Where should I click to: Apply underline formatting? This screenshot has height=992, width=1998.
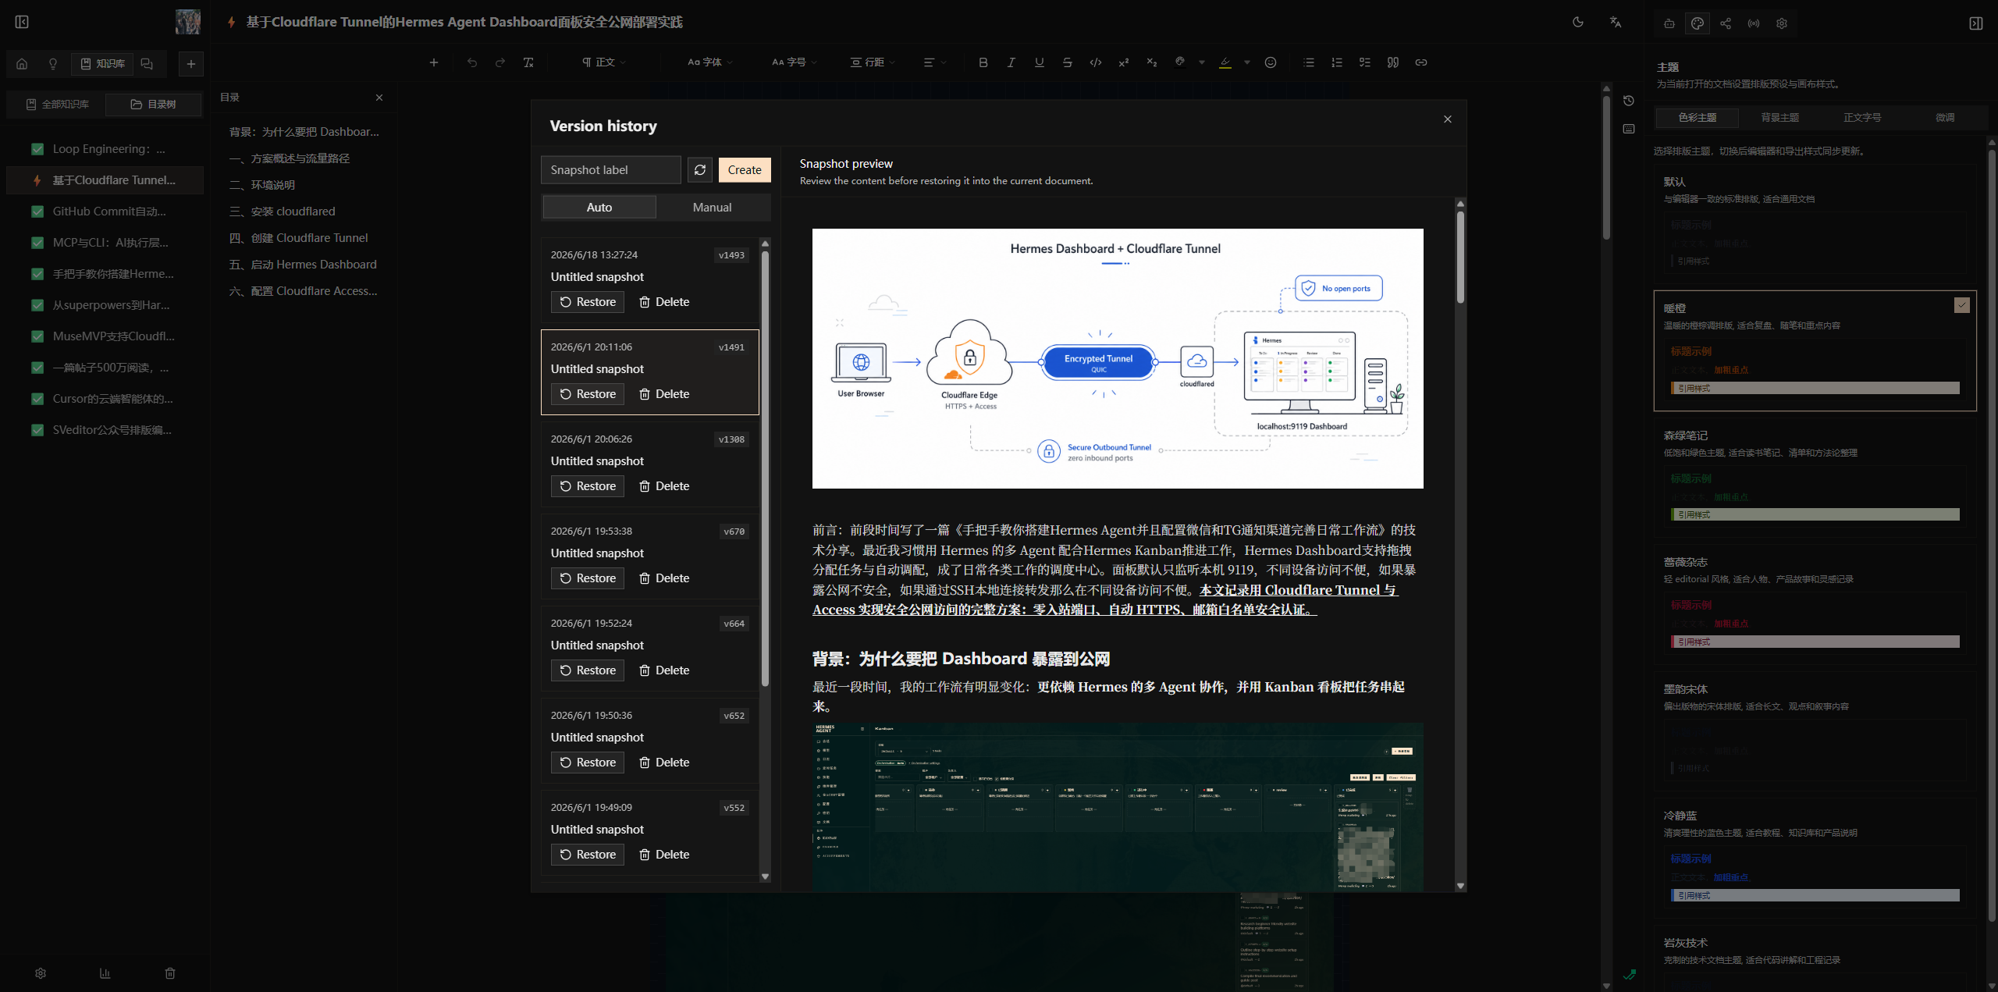1040,62
